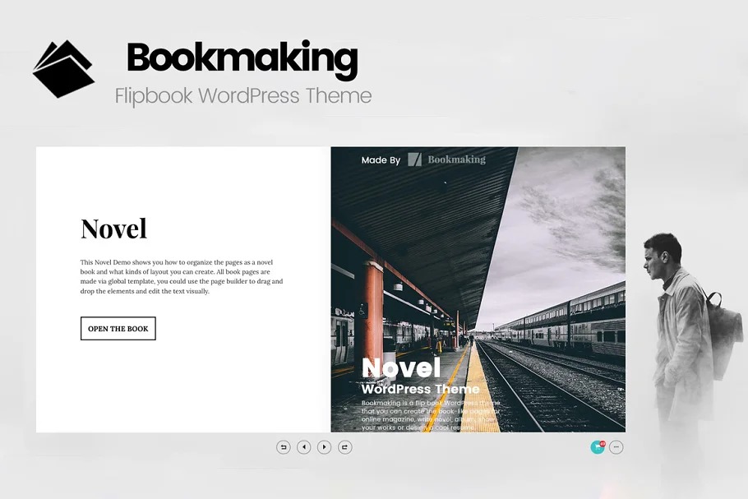Click the slash logo beside Made By
The width and height of the screenshot is (748, 499).
point(415,159)
